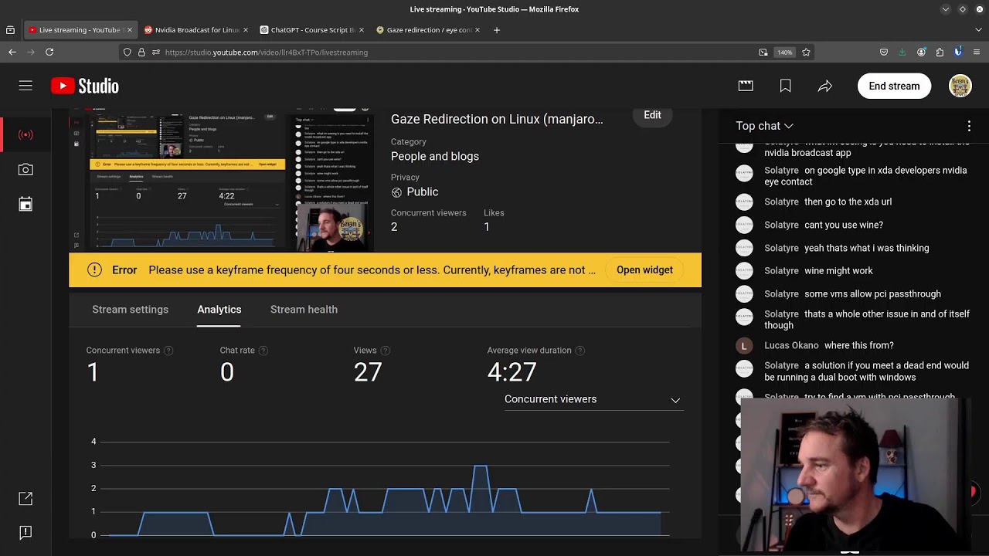Click the Views count 27
Viewport: 989px width, 556px height.
pos(368,372)
